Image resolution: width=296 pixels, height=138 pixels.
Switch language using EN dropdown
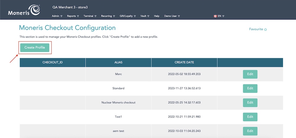pos(221,16)
